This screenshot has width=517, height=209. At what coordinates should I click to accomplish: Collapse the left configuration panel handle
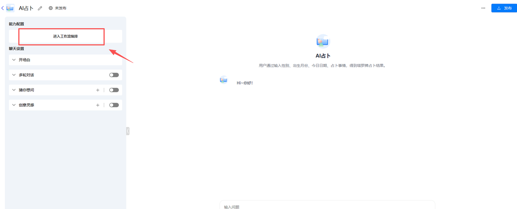pos(128,131)
